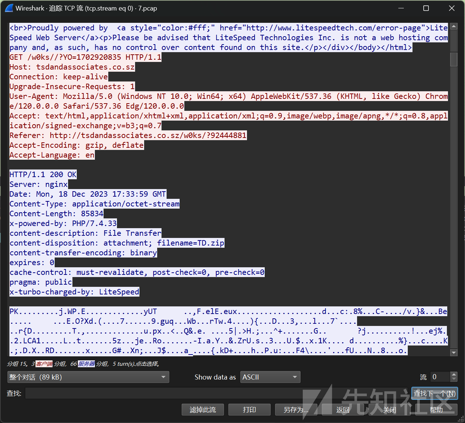Click the Wireshark shark fin title icon
This screenshot has width=465, height=423.
tap(9, 8)
